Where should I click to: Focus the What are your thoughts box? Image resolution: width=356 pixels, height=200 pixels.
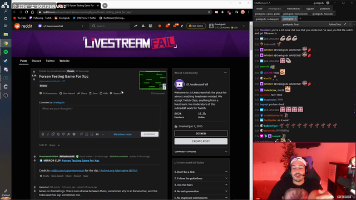[x=100, y=118]
